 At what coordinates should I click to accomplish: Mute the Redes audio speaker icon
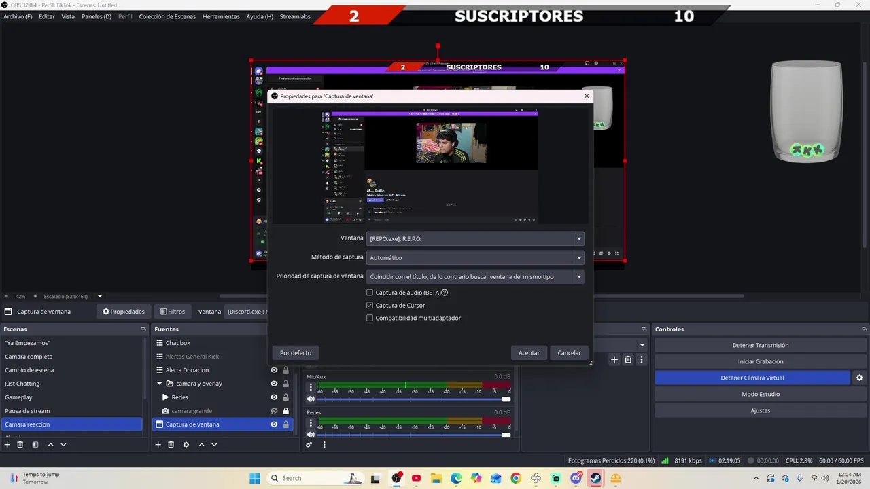[311, 435]
